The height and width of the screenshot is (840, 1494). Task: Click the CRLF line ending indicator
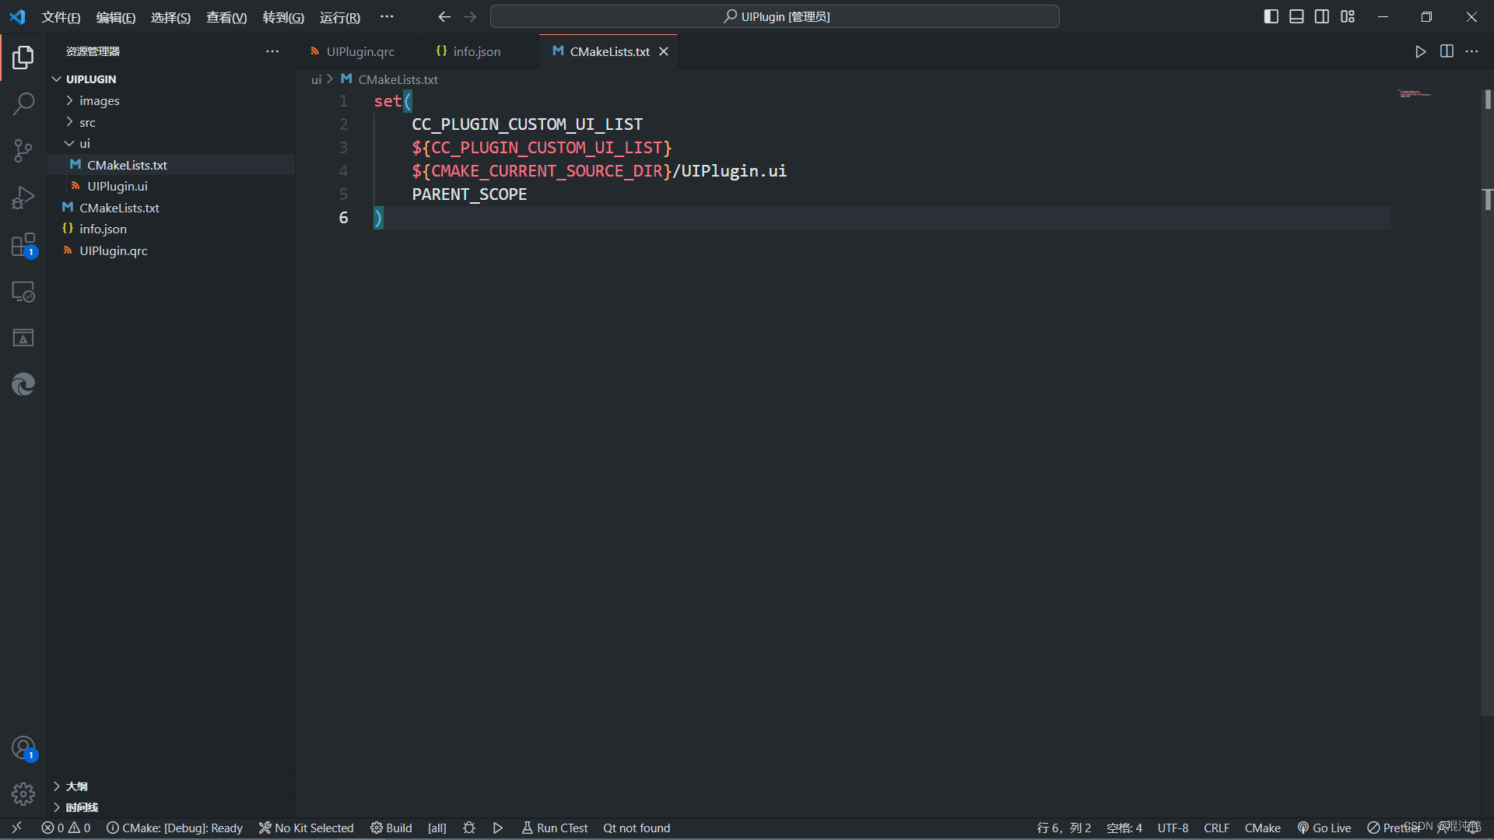click(1217, 828)
